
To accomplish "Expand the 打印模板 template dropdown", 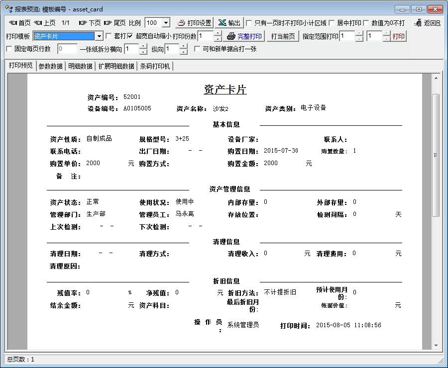I will pos(99,36).
